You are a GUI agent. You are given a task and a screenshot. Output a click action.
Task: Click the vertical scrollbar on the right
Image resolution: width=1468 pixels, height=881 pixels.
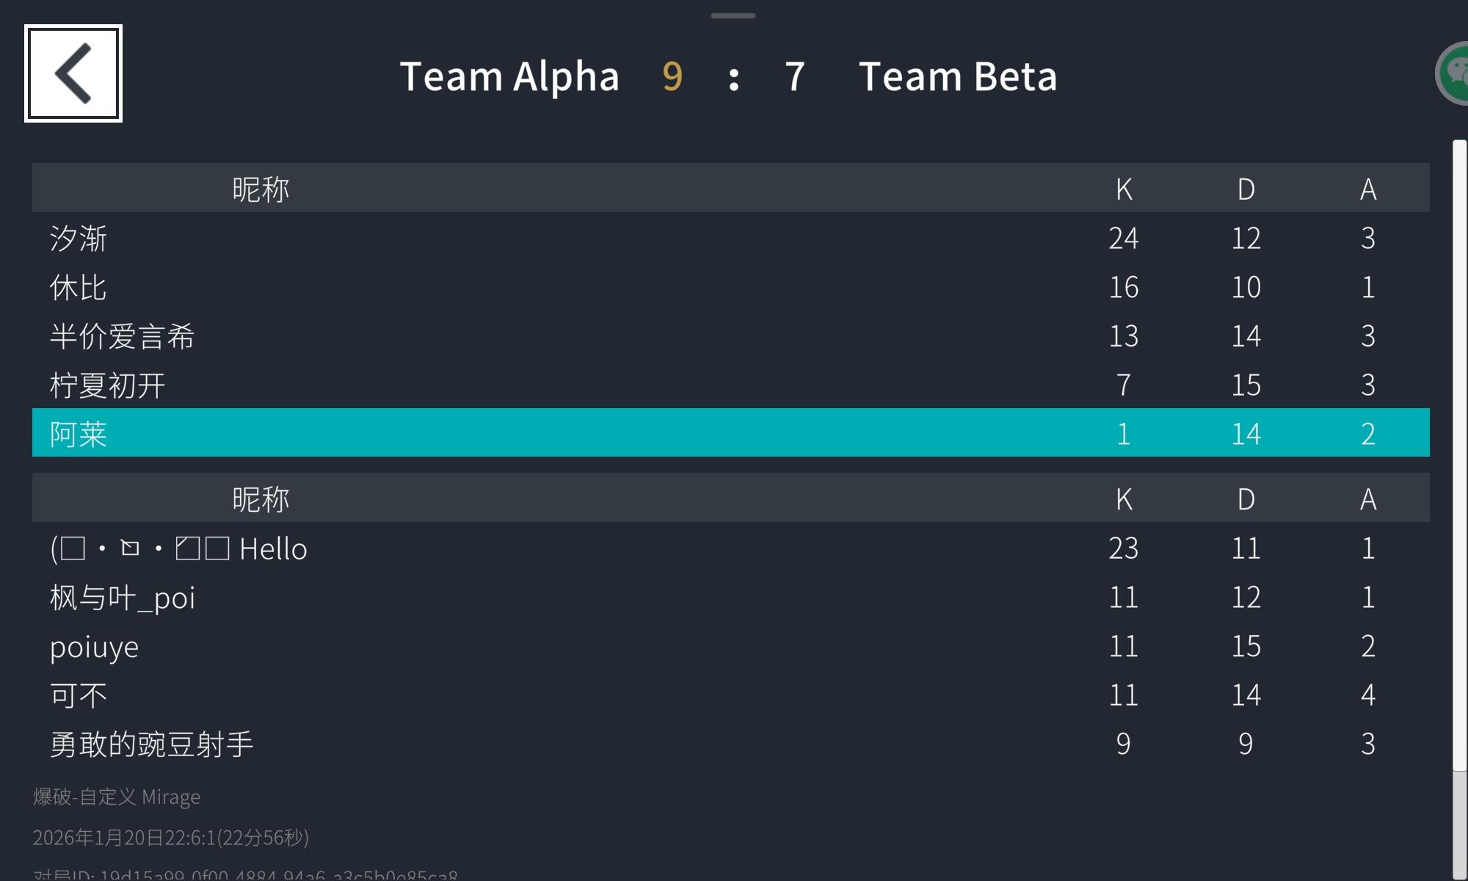pyautogui.click(x=1459, y=455)
